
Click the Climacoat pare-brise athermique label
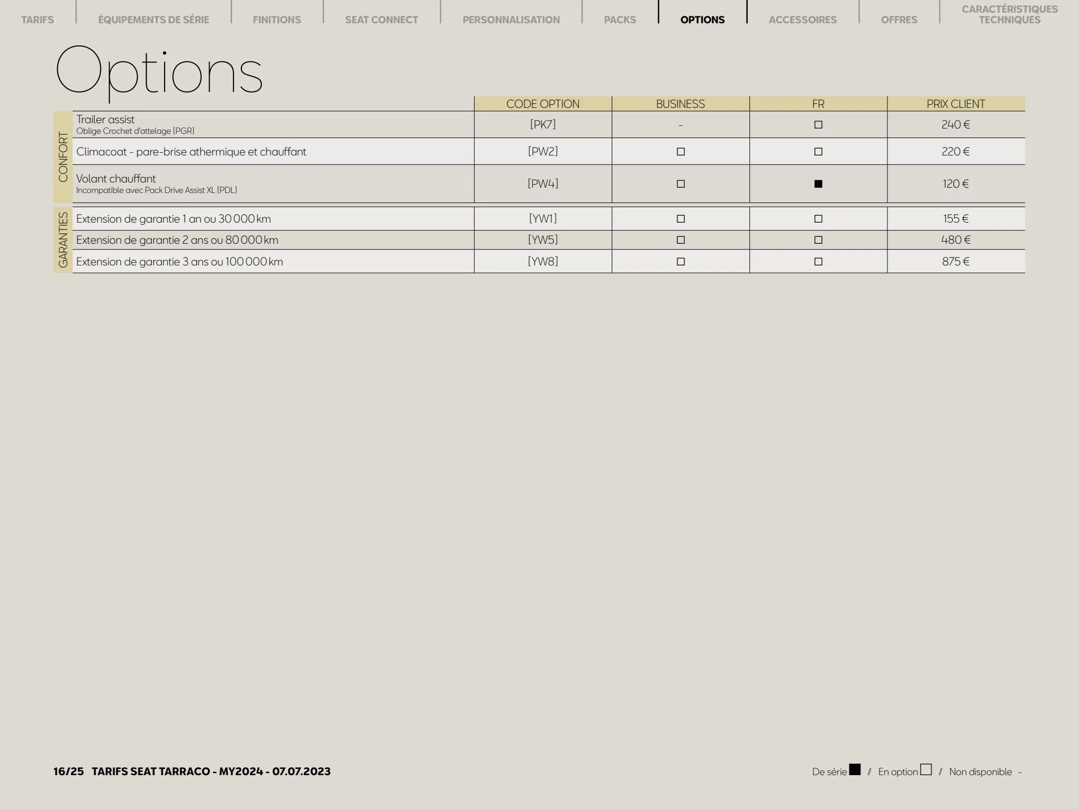191,152
